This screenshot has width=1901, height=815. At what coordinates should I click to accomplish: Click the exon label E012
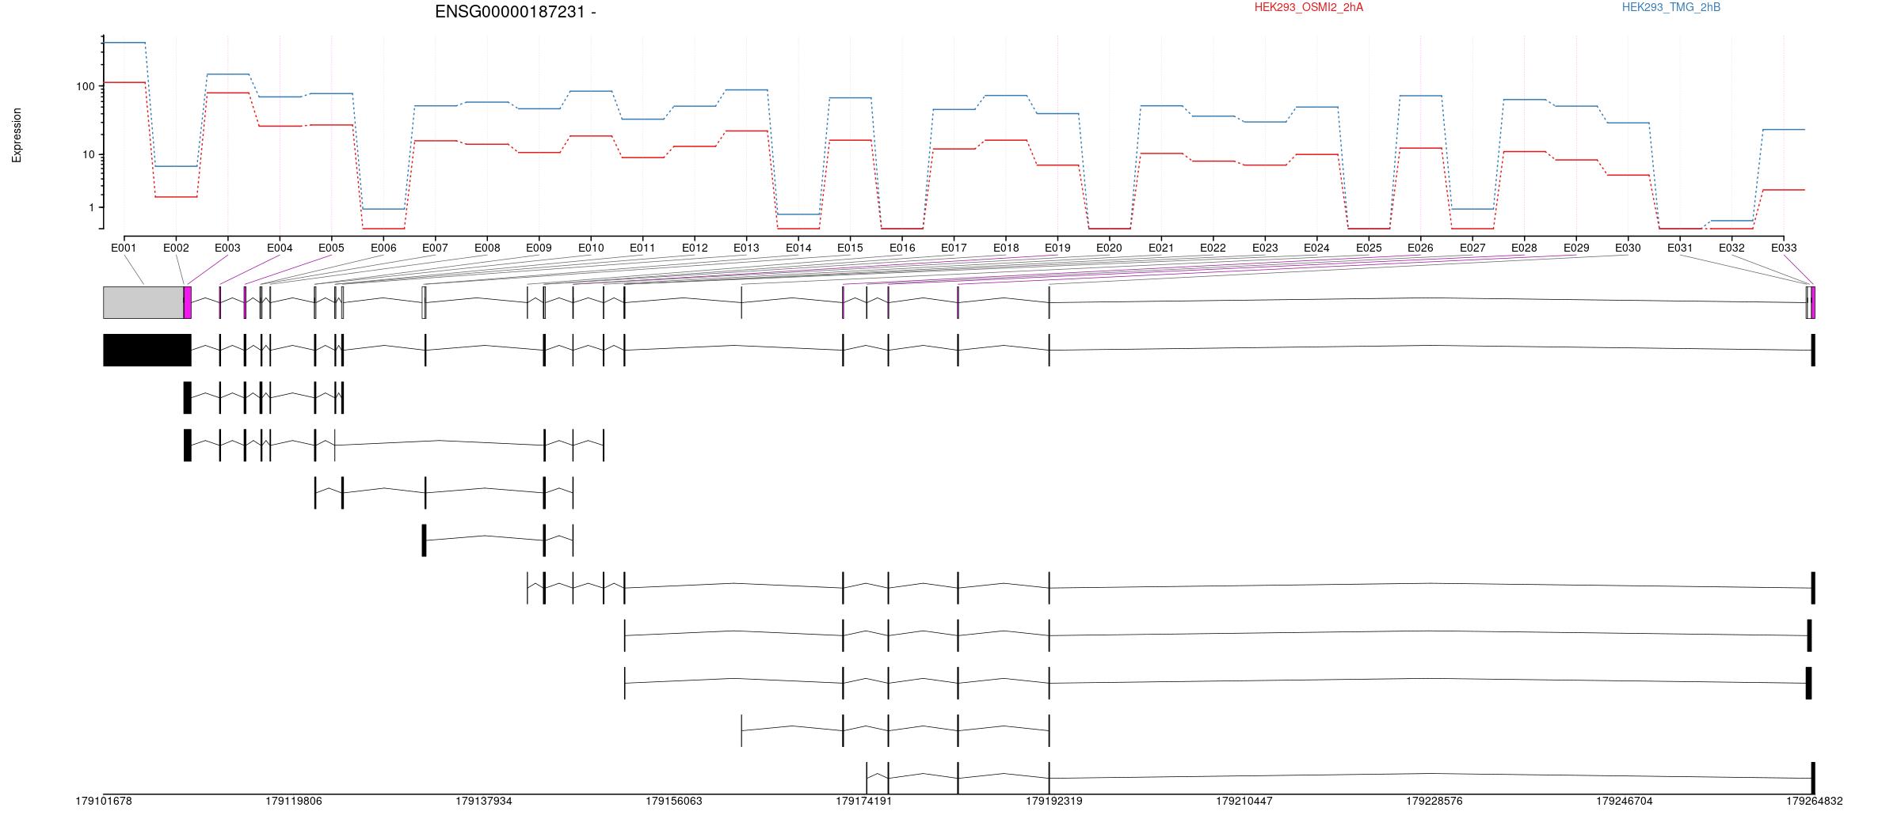pos(695,248)
